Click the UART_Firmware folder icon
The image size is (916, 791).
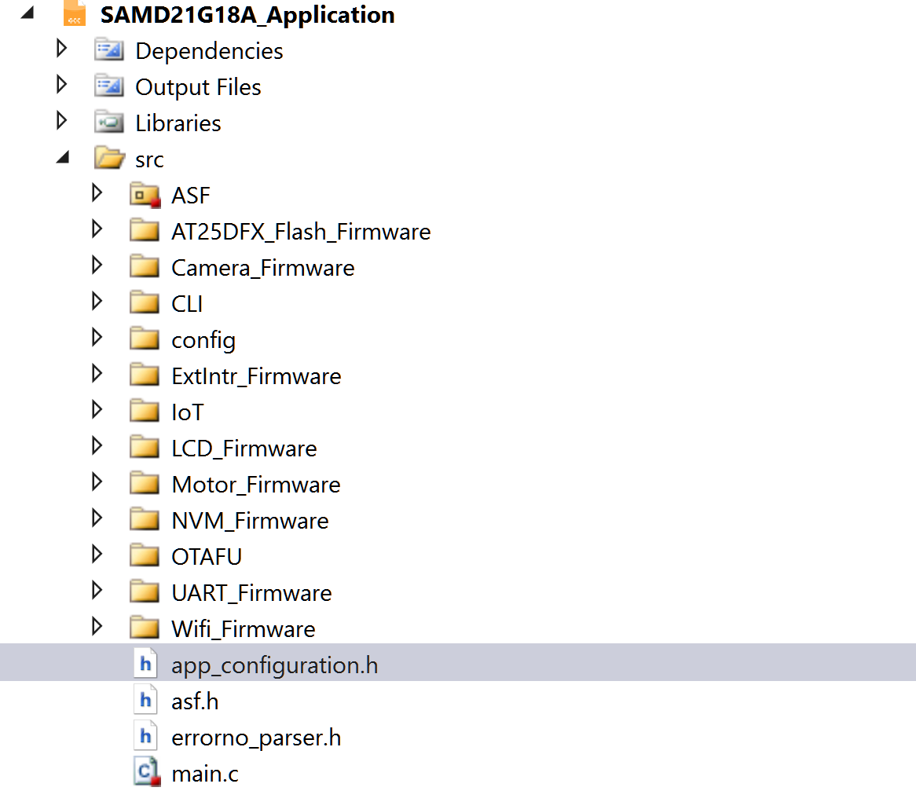(145, 591)
